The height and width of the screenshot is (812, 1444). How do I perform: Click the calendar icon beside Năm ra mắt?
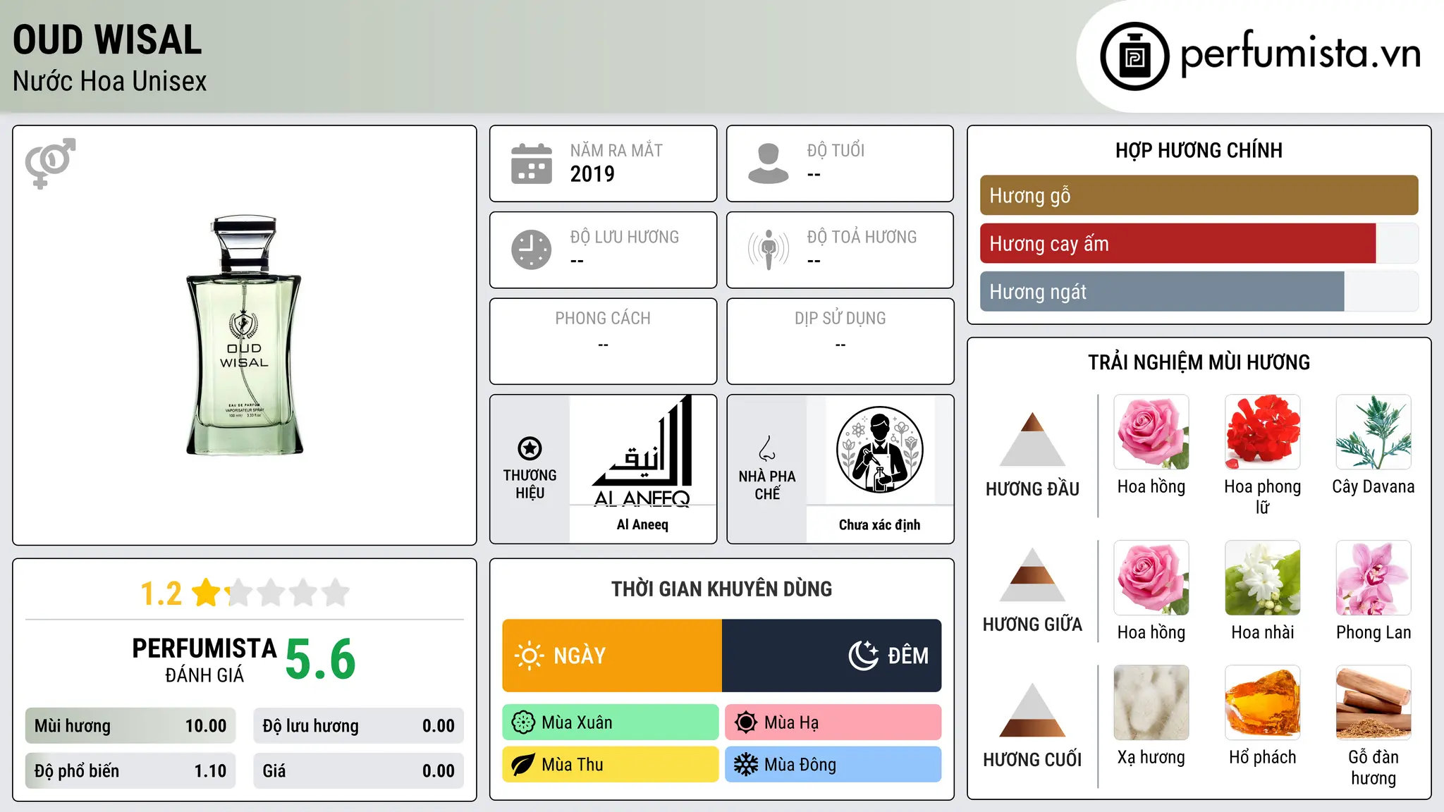click(x=532, y=164)
